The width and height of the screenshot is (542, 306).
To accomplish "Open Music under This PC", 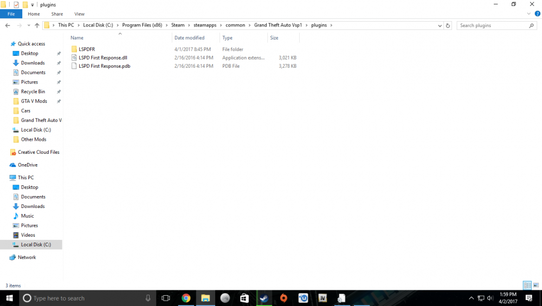I will coord(27,216).
